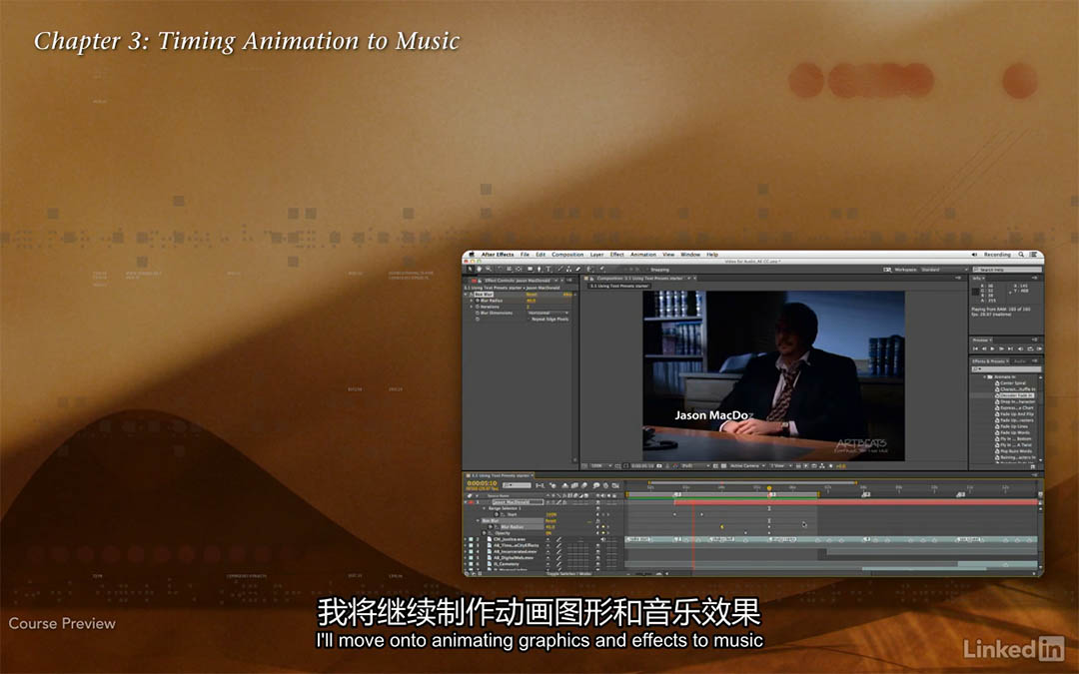Click the Brainstorm icon in timeline

[x=595, y=485]
